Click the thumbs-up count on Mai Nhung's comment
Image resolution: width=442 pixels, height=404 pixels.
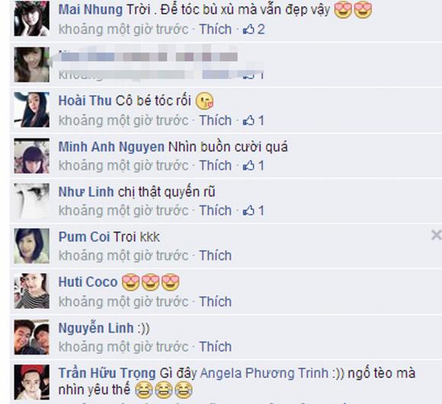(254, 29)
